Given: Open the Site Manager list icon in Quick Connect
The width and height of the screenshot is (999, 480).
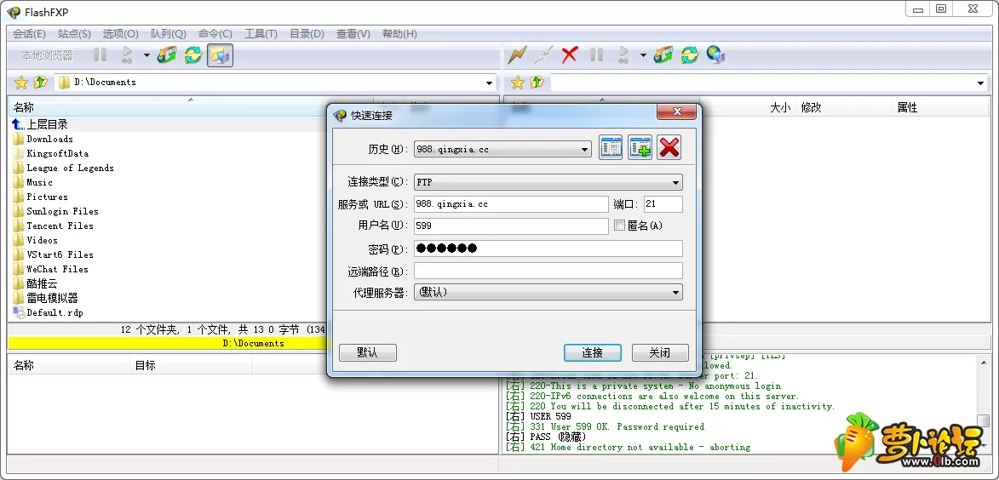Looking at the screenshot, I should click(611, 148).
